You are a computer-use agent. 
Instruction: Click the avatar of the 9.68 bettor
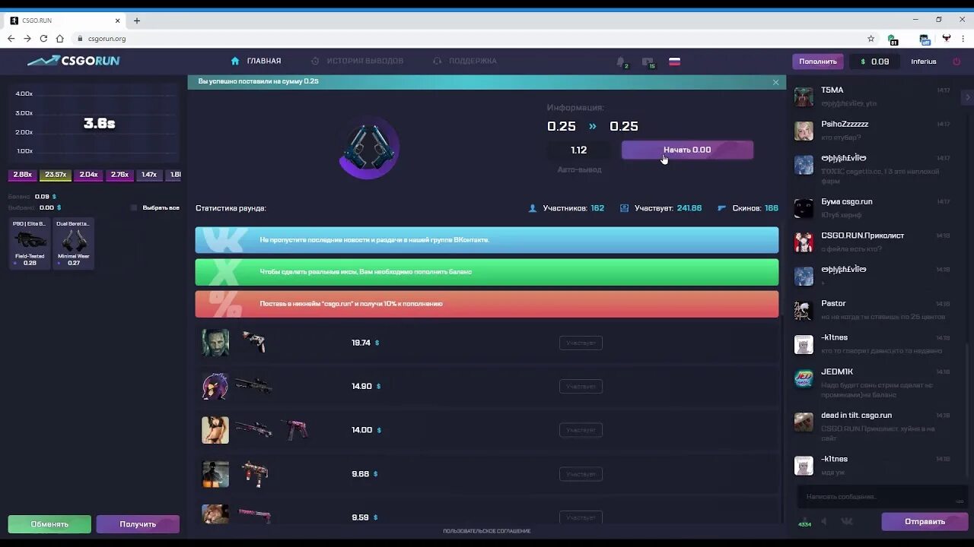[215, 474]
